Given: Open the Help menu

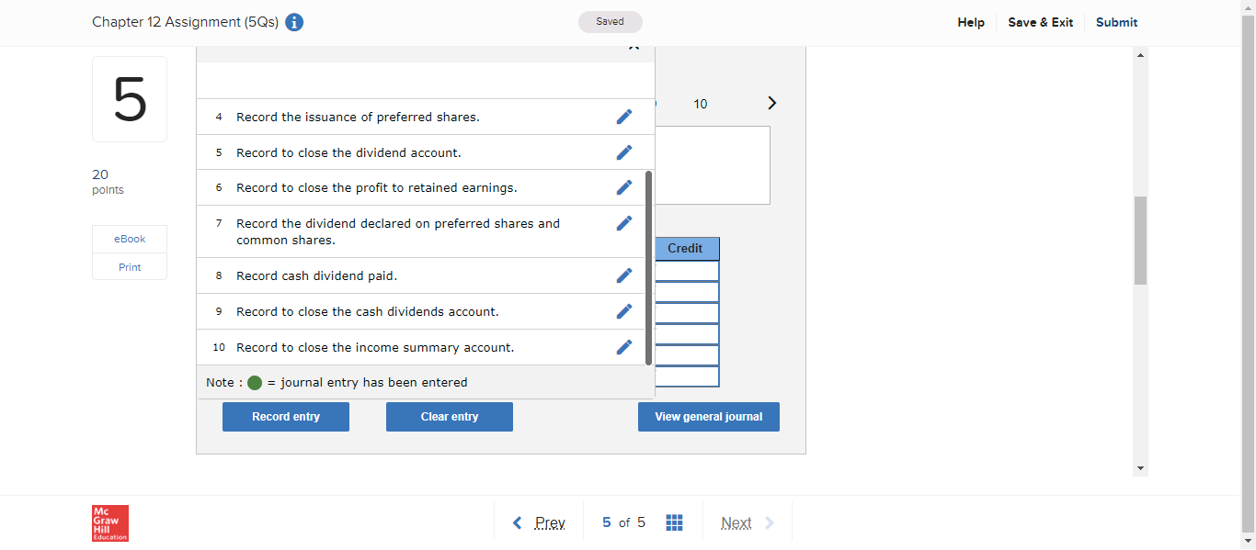Looking at the screenshot, I should click(x=971, y=22).
